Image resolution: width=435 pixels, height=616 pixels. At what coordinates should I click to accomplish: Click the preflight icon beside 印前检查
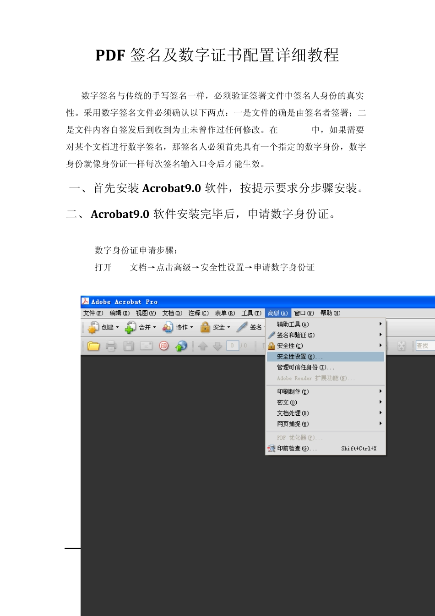(x=272, y=448)
